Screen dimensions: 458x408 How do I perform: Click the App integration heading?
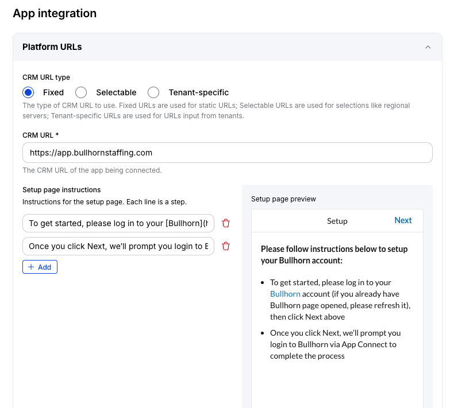tap(55, 13)
